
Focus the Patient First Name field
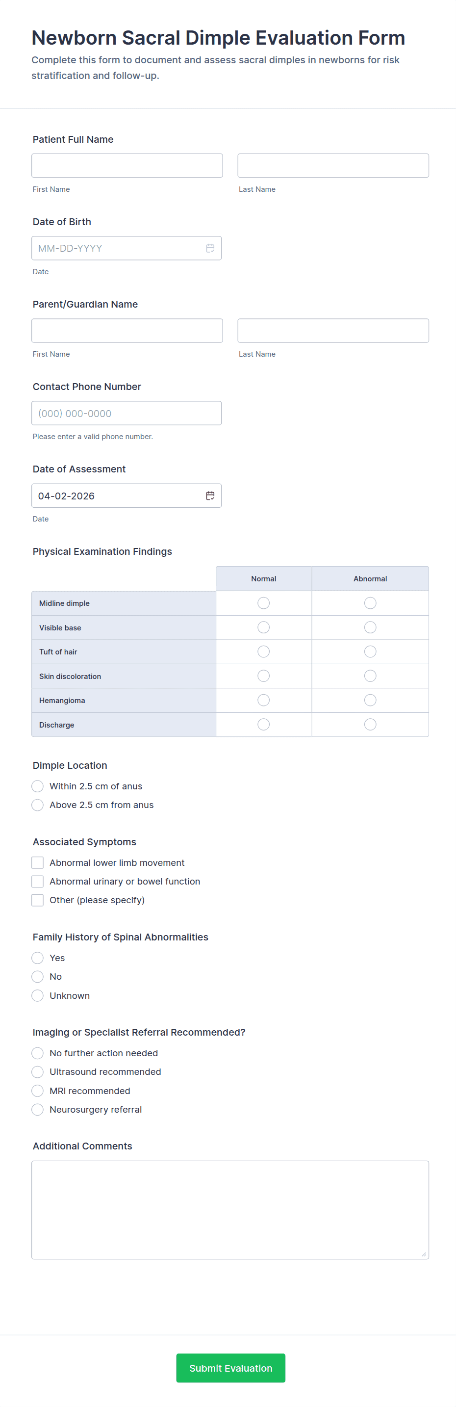[x=127, y=165]
